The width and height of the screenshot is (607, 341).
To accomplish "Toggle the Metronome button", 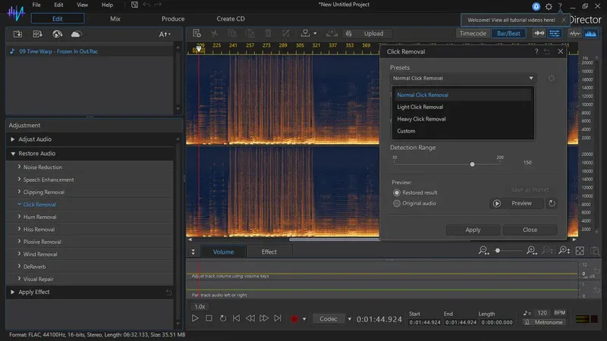I will point(544,322).
